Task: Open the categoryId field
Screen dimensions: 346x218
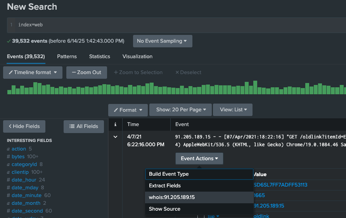Action: [24, 164]
